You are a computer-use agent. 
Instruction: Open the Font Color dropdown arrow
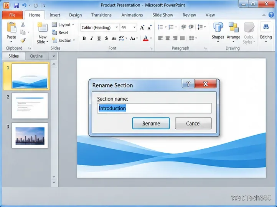pyautogui.click(x=151, y=38)
